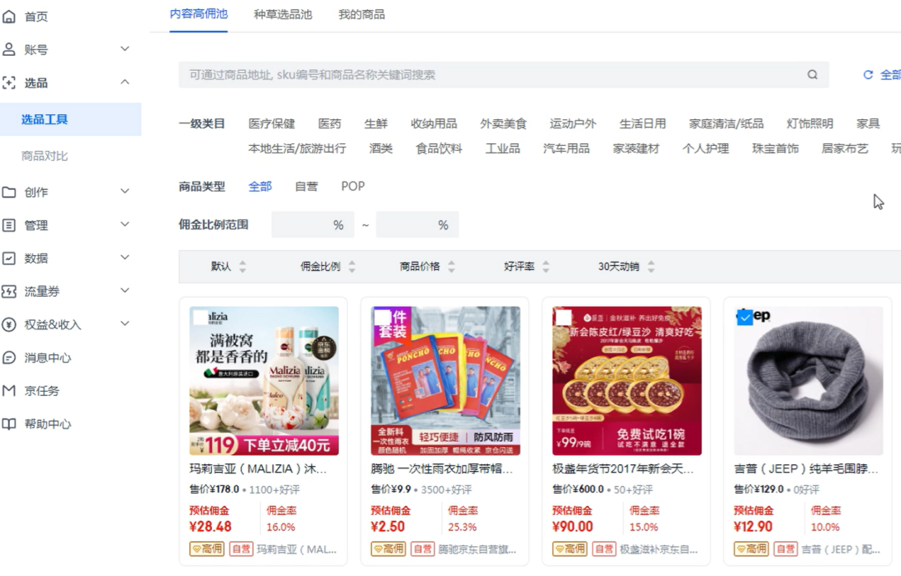Click the 流量券 coupon icon
The width and height of the screenshot is (901, 576).
pos(8,291)
